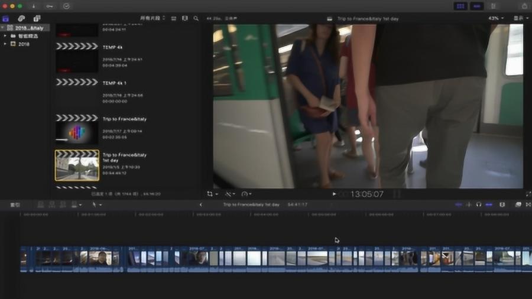Click the Share export icon
532x299 pixels.
coord(524,6)
